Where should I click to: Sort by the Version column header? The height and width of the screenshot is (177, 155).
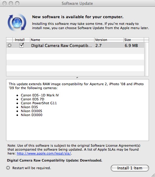[x=109, y=40]
